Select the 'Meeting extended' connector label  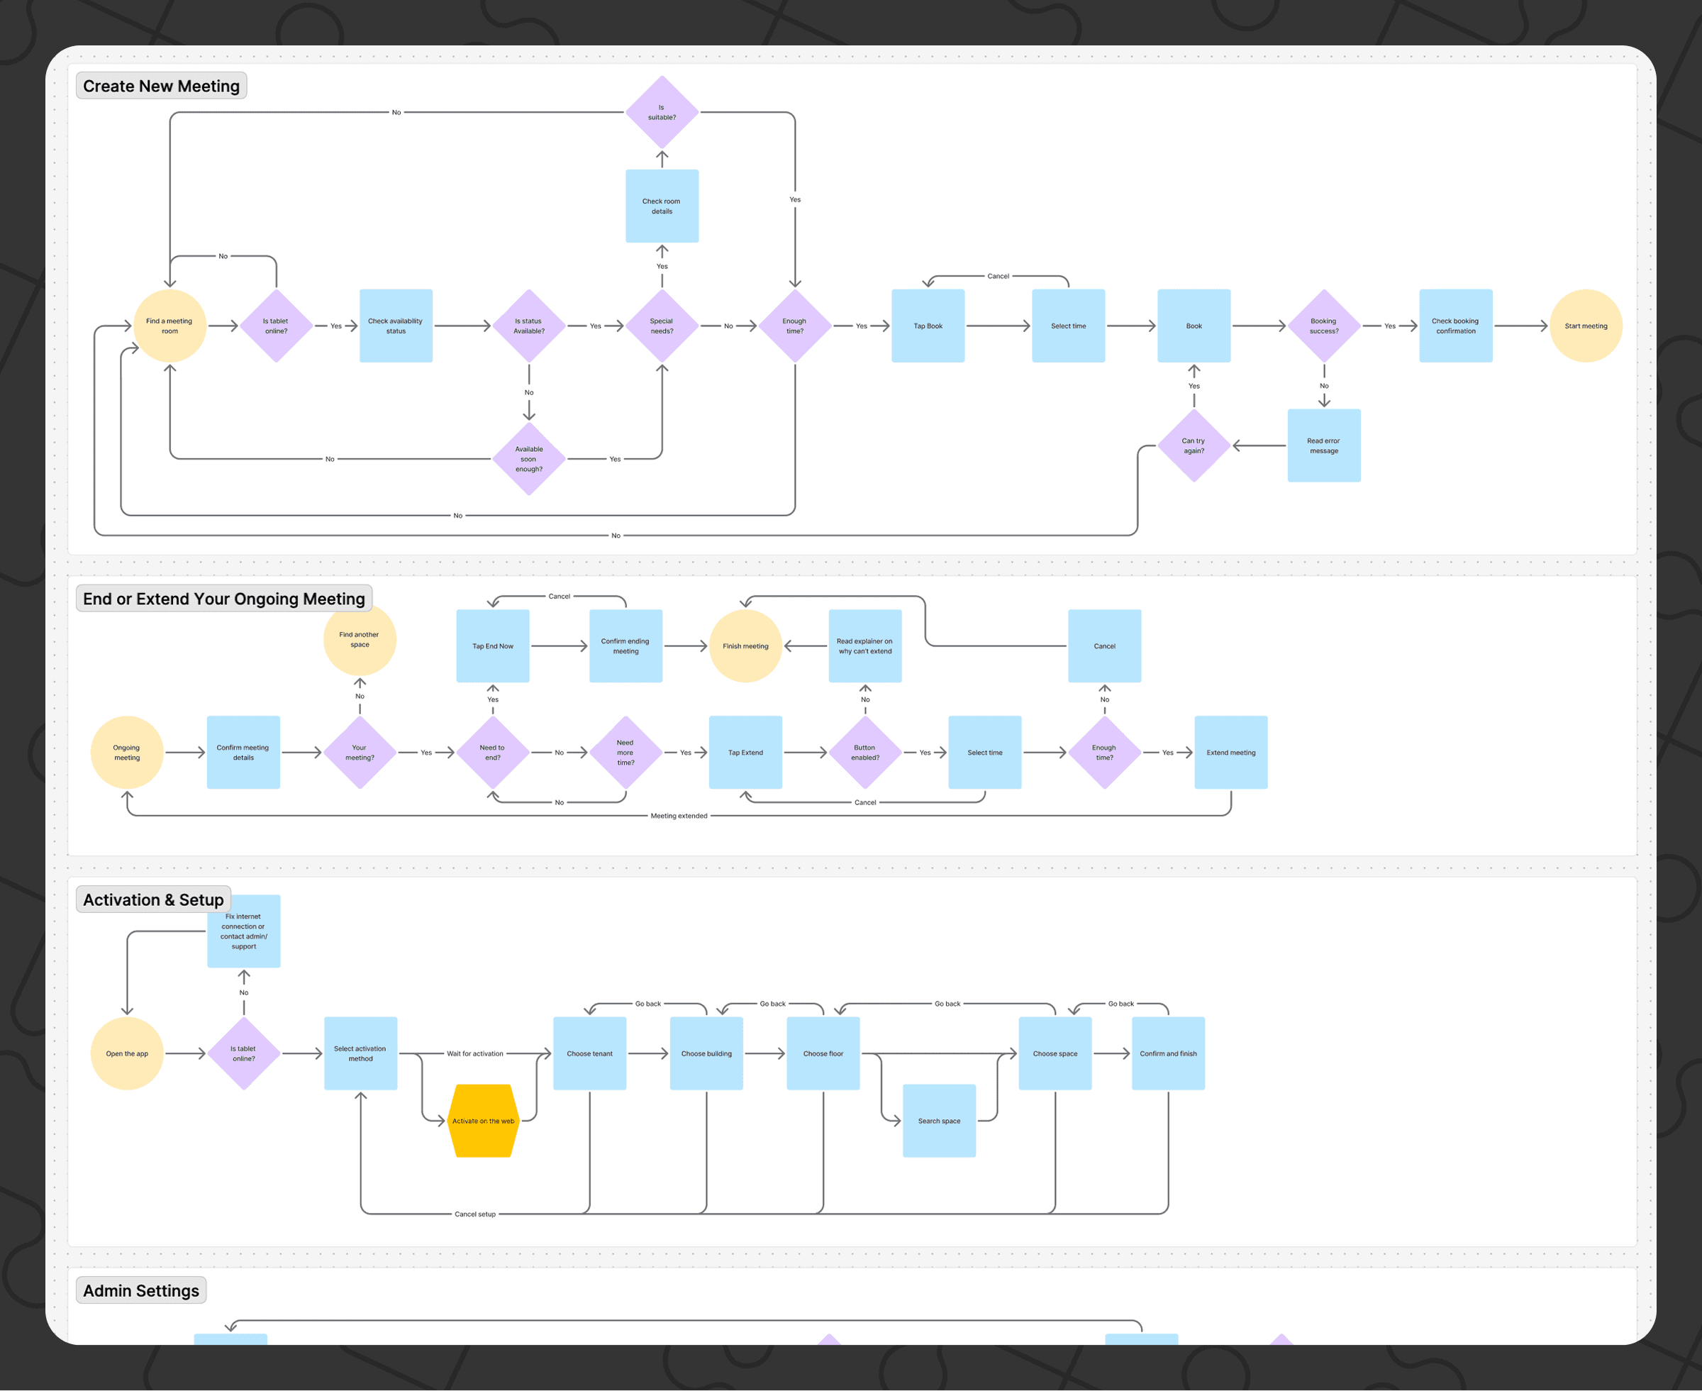pyautogui.click(x=679, y=816)
